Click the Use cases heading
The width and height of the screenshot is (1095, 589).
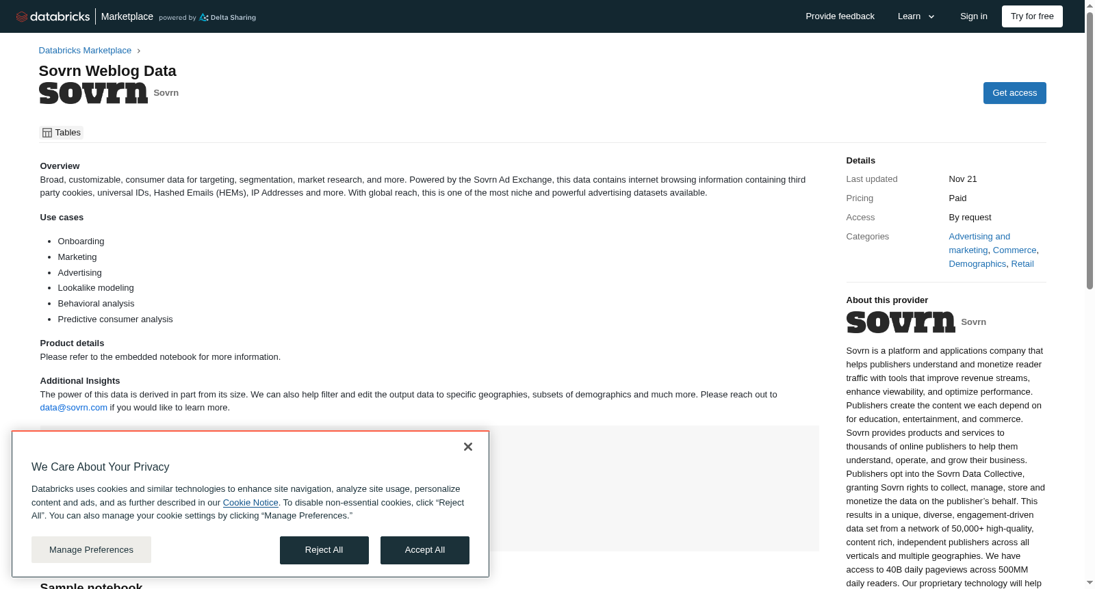click(x=62, y=218)
